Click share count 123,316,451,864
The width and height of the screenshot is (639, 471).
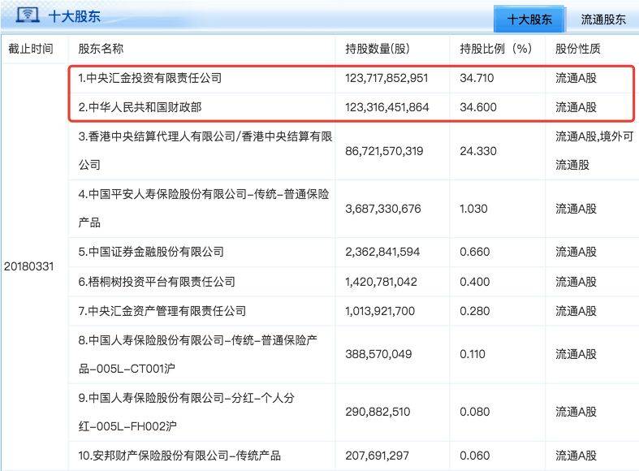tap(387, 107)
